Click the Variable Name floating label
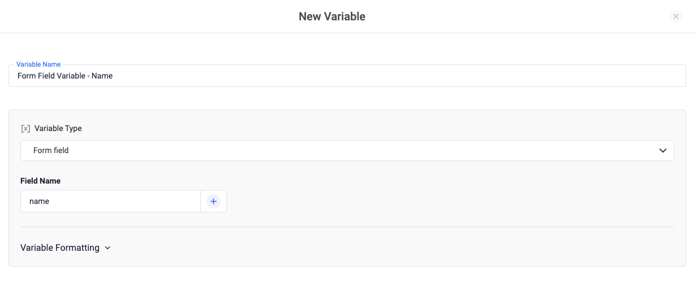 (38, 64)
